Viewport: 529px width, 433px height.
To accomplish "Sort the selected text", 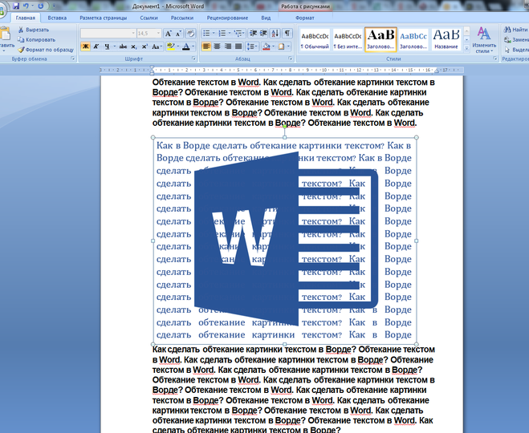I will click(x=275, y=33).
